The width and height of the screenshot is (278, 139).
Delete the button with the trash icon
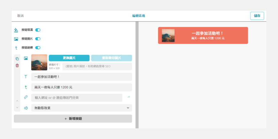point(17,65)
